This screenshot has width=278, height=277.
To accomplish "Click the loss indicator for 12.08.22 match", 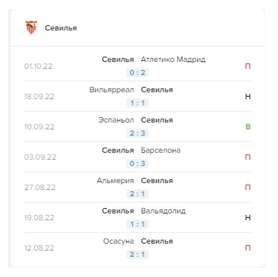I will tap(248, 248).
